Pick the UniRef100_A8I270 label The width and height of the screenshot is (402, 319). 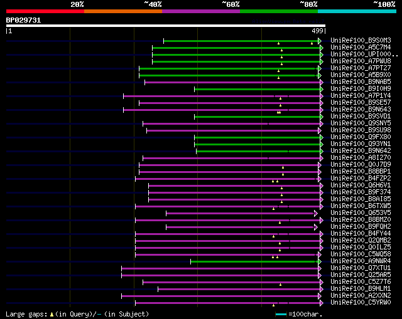[x=361, y=157]
